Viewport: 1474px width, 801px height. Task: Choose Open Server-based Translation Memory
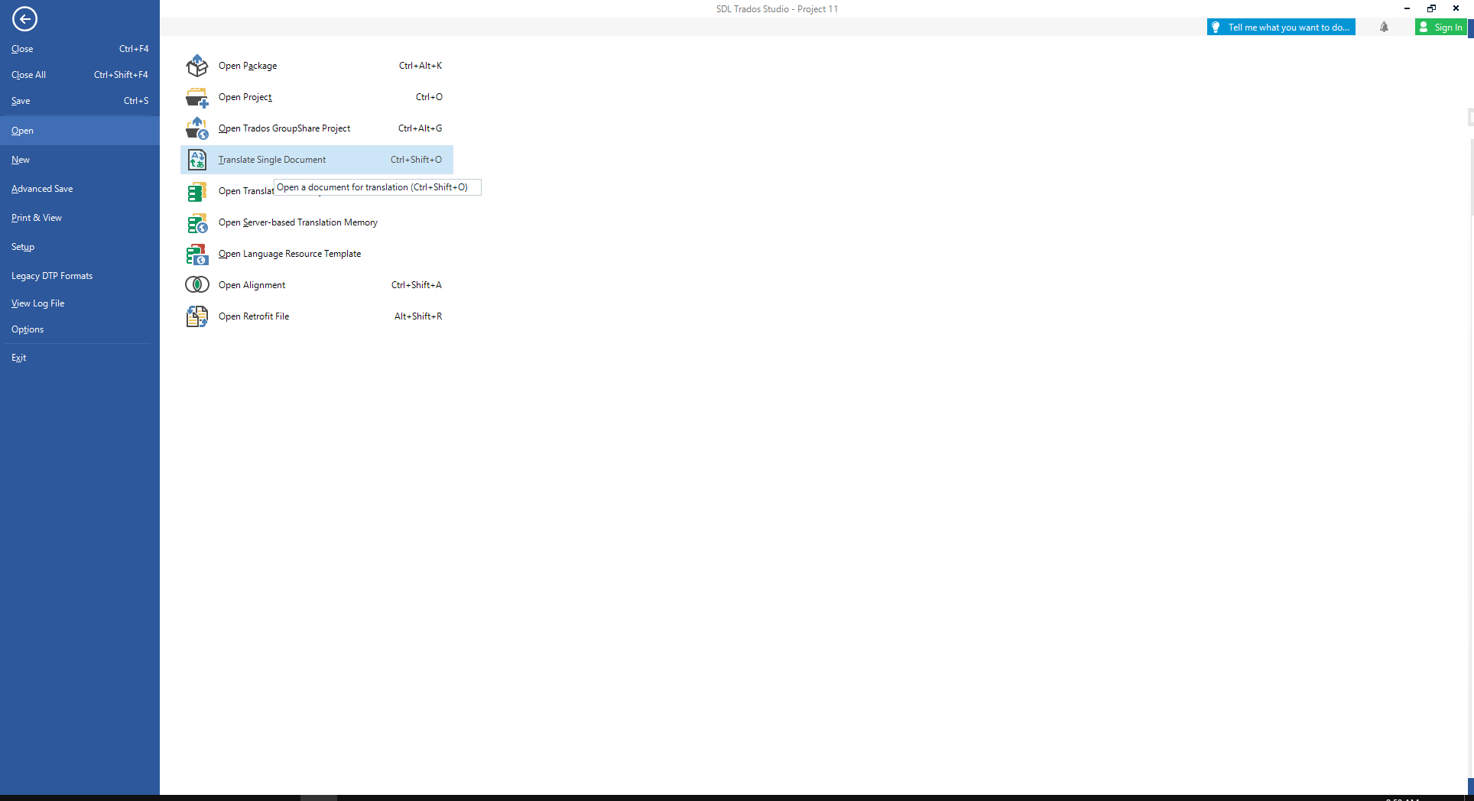[317, 222]
